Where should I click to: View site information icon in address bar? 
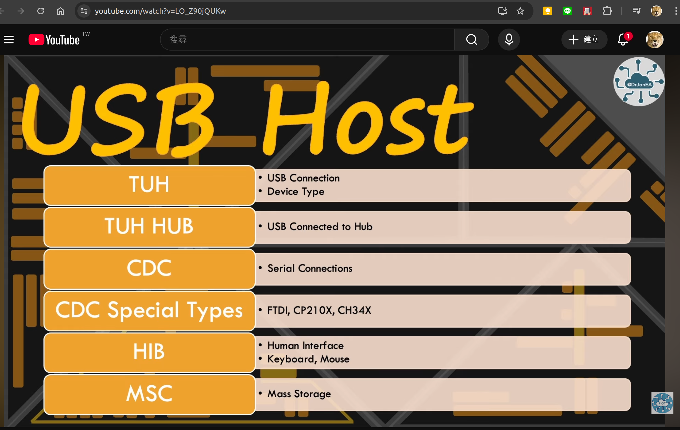pyautogui.click(x=84, y=11)
